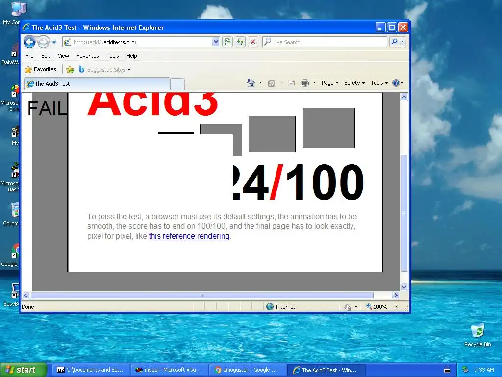Open the command bar Tools dropdown
This screenshot has width=502, height=377.
click(379, 83)
